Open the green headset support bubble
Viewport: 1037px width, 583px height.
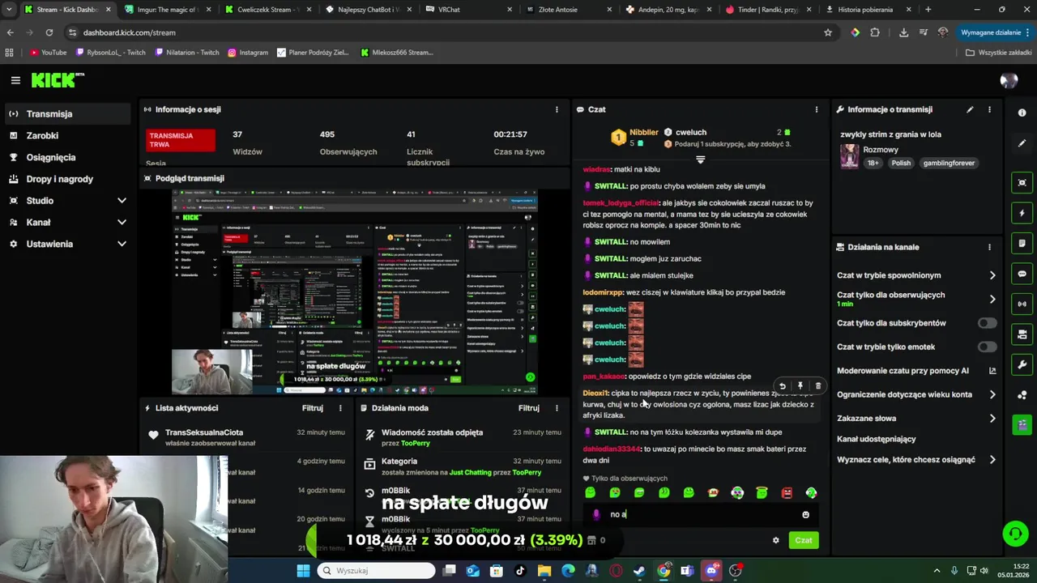pyautogui.click(x=1015, y=534)
